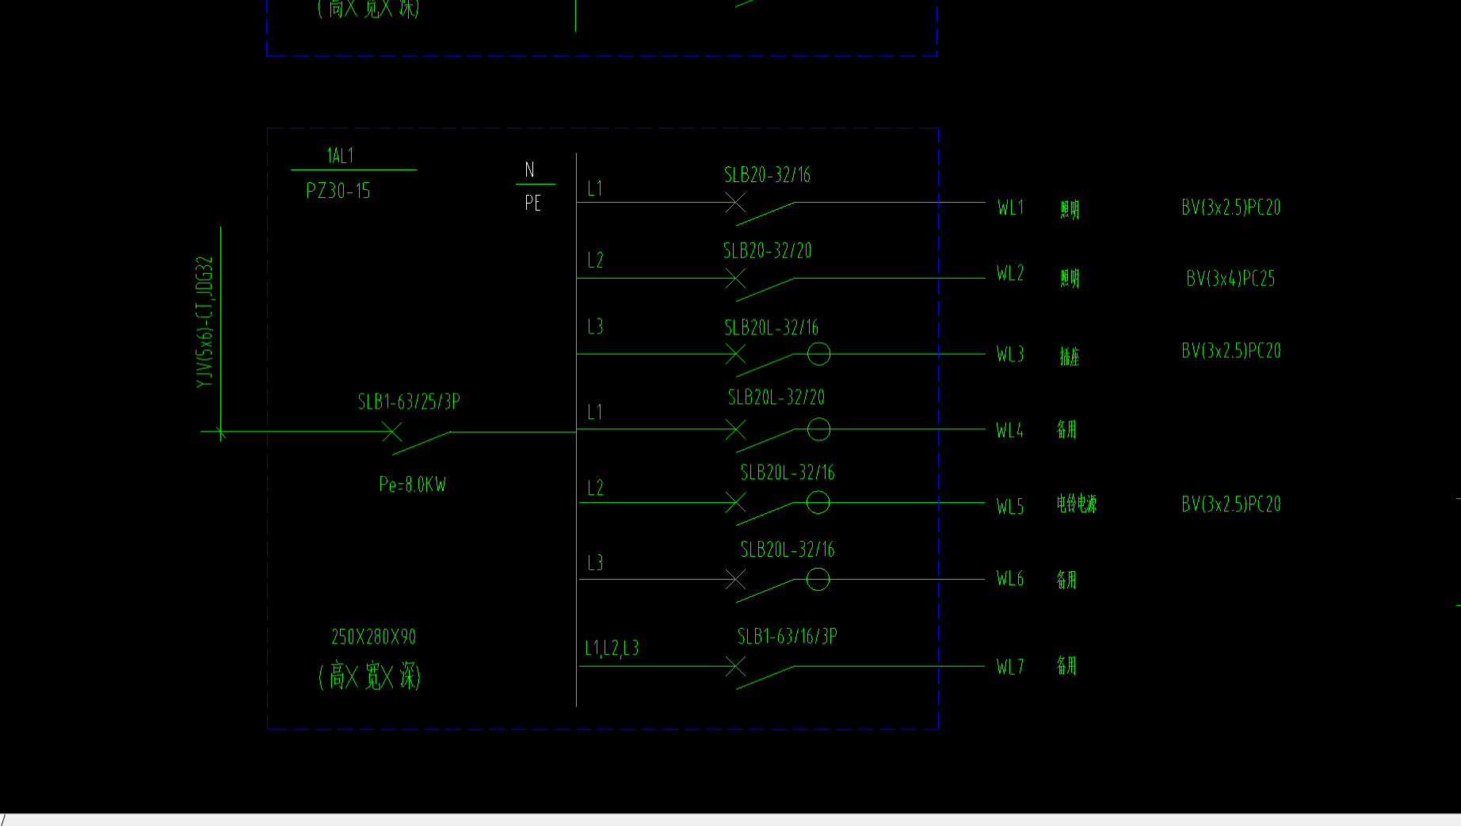Screen dimensions: 1461x826
Task: Select the main breaker label SLB1-63/25/3P
Action: tap(409, 402)
